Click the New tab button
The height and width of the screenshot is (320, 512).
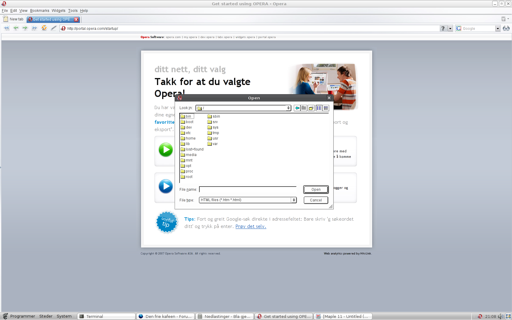click(13, 19)
